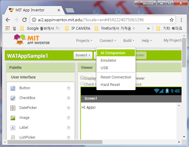Click the site info icon in address bar
189x147 pixels.
pos(34,20)
